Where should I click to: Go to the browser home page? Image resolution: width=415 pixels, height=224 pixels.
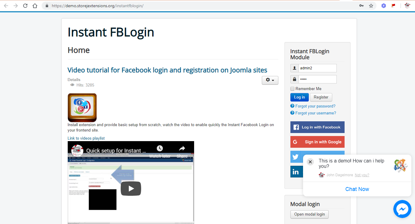tap(35, 6)
